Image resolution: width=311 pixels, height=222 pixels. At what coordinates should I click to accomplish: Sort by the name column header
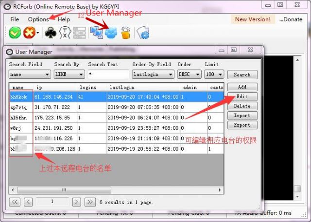[21, 87]
